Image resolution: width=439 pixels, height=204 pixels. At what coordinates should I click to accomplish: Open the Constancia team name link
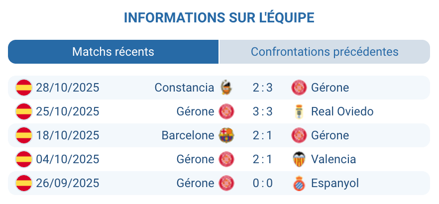pyautogui.click(x=184, y=88)
